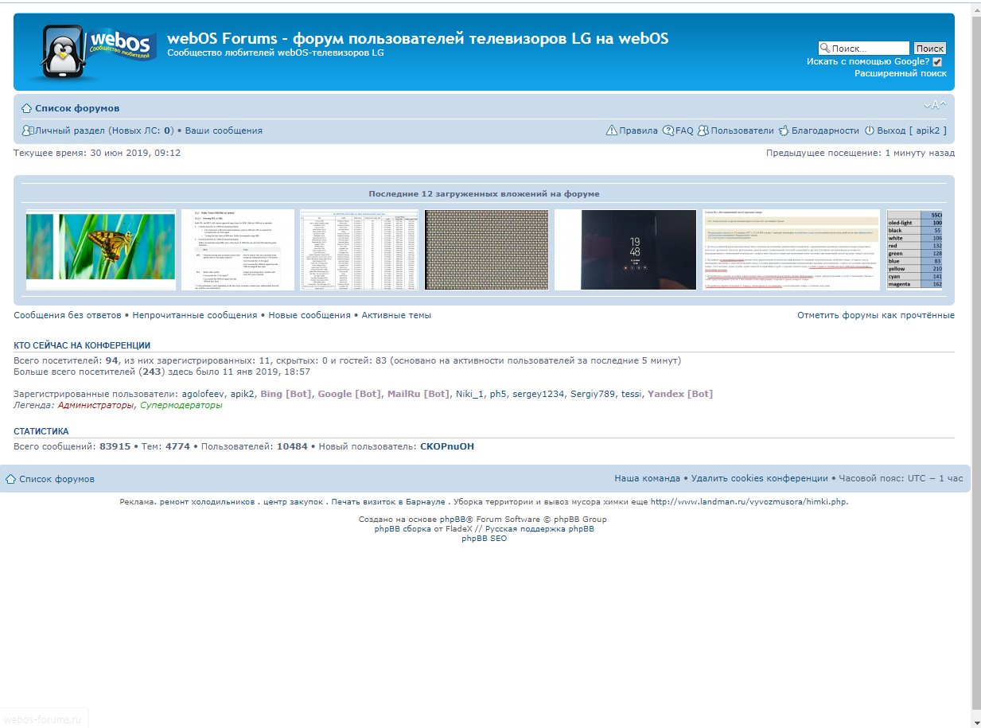Open the butterfly attachment thumbnail
981x728 pixels.
pos(100,250)
